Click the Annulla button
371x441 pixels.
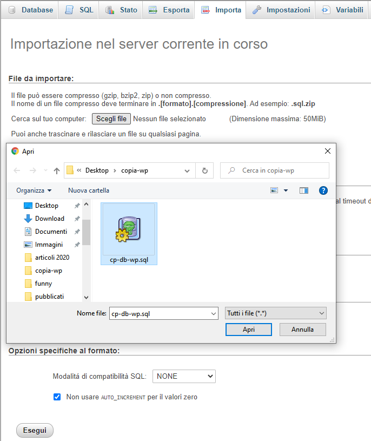pyautogui.click(x=302, y=330)
